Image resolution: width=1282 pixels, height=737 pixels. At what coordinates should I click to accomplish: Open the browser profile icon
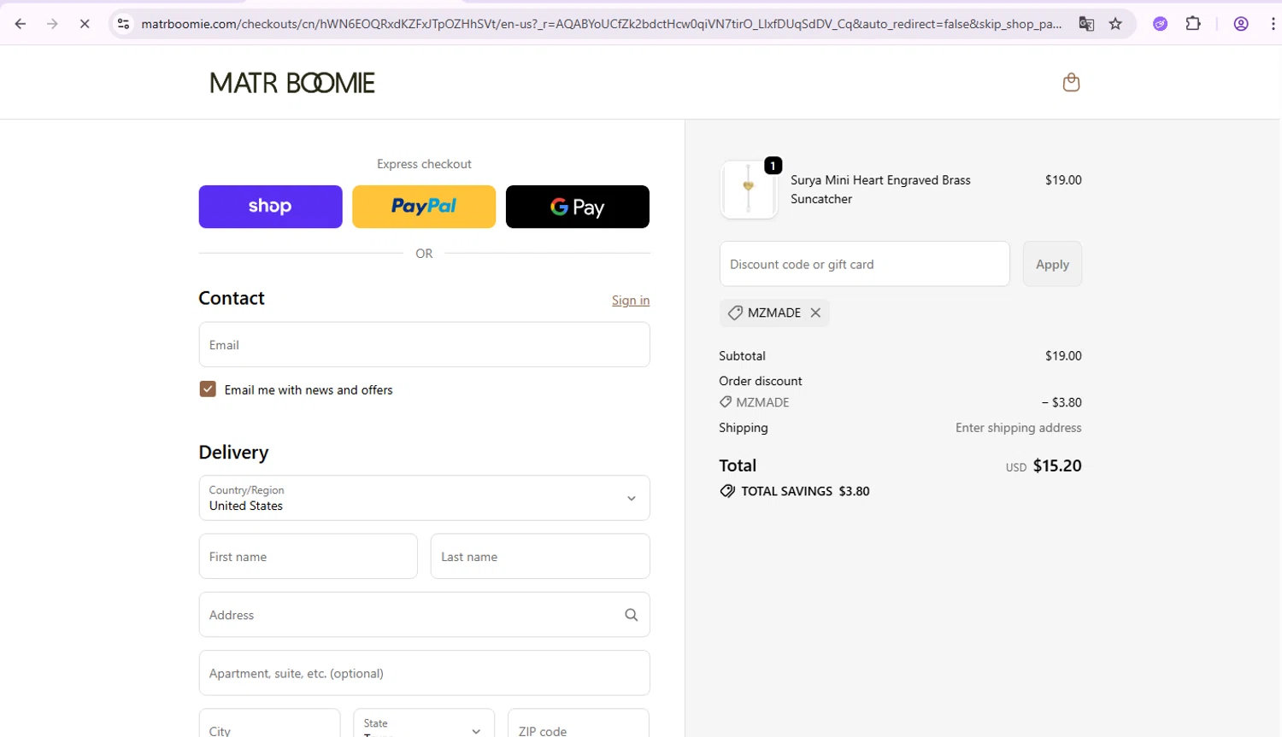click(1241, 24)
